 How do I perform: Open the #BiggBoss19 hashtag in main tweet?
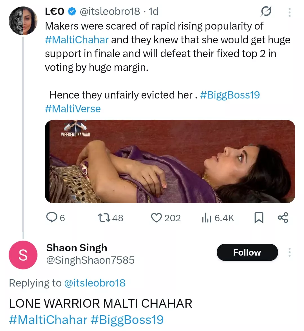[230, 95]
